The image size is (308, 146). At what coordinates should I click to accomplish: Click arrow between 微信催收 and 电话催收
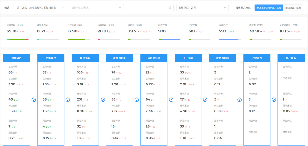(68, 100)
